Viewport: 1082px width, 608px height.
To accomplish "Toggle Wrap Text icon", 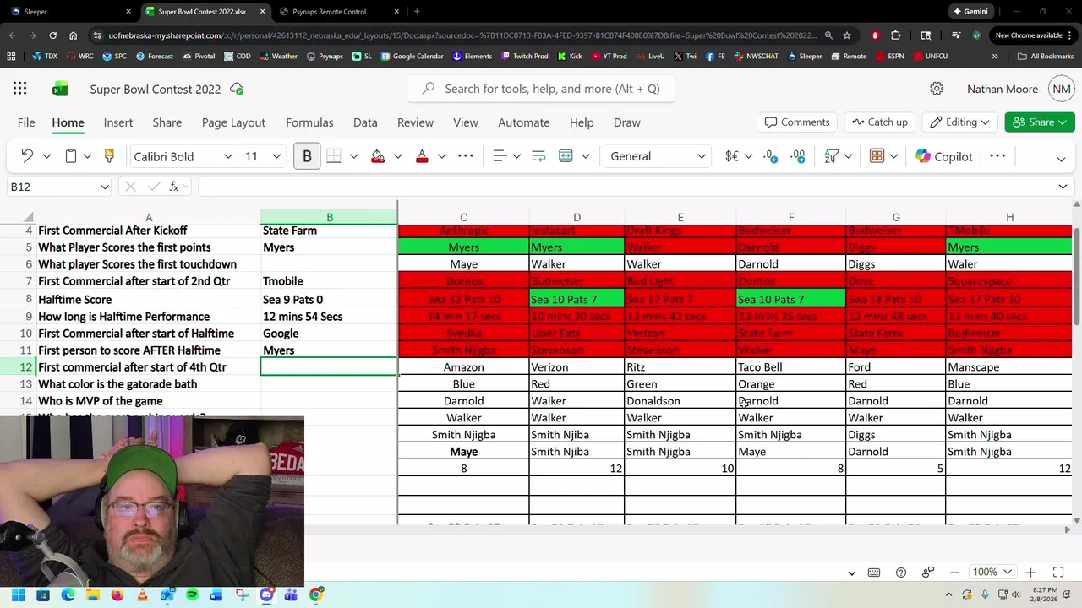I will (538, 156).
